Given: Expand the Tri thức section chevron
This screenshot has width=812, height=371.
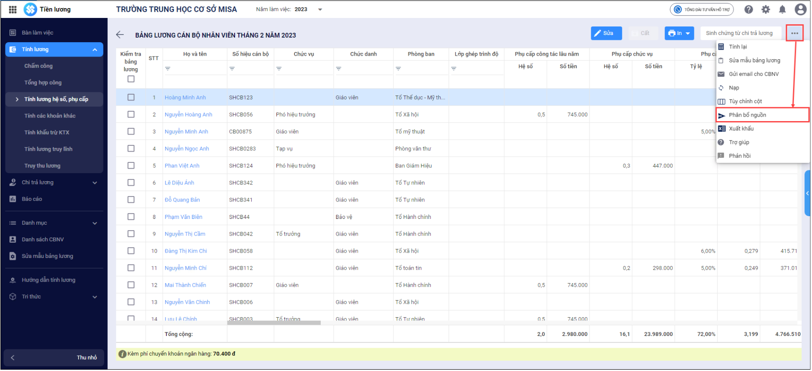Looking at the screenshot, I should click(95, 297).
